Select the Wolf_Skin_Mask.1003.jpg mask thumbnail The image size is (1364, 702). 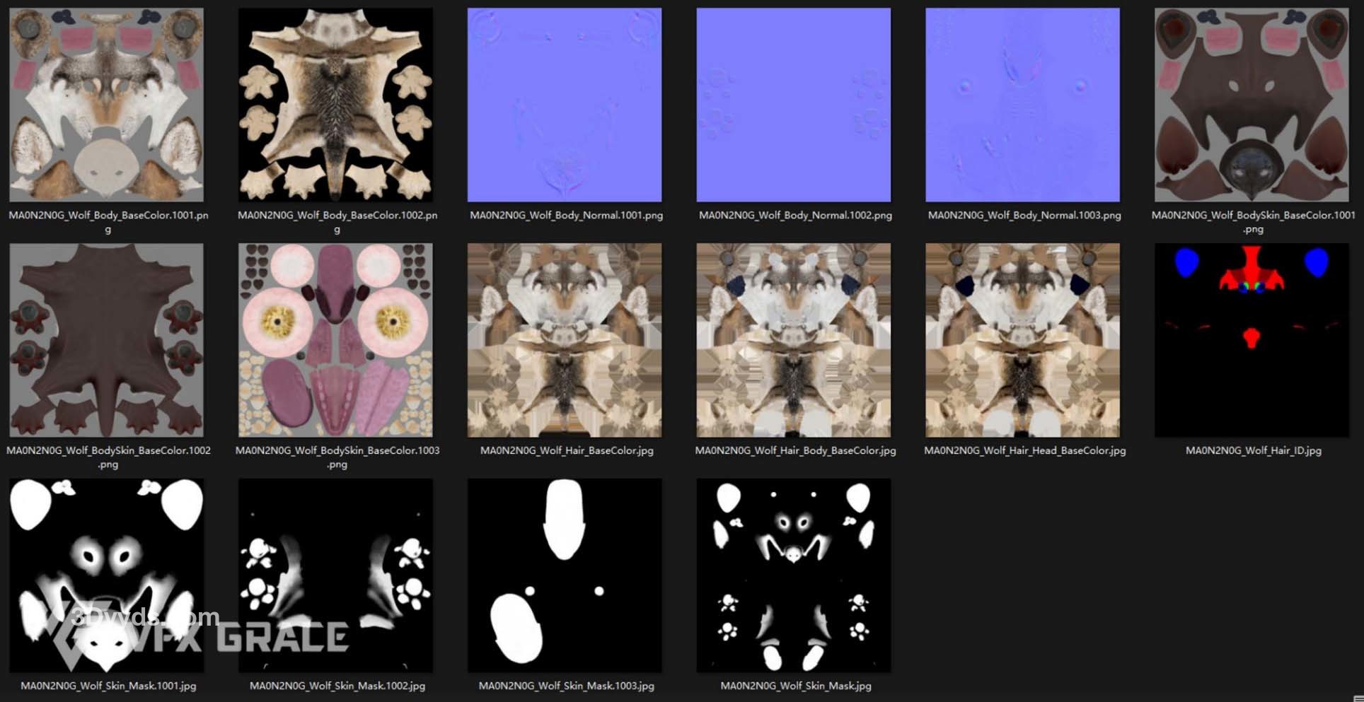coord(565,575)
